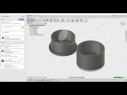The width and height of the screenshot is (127, 95).
Task: Click the Inspect measure ruler icon
Action: coord(68,20)
